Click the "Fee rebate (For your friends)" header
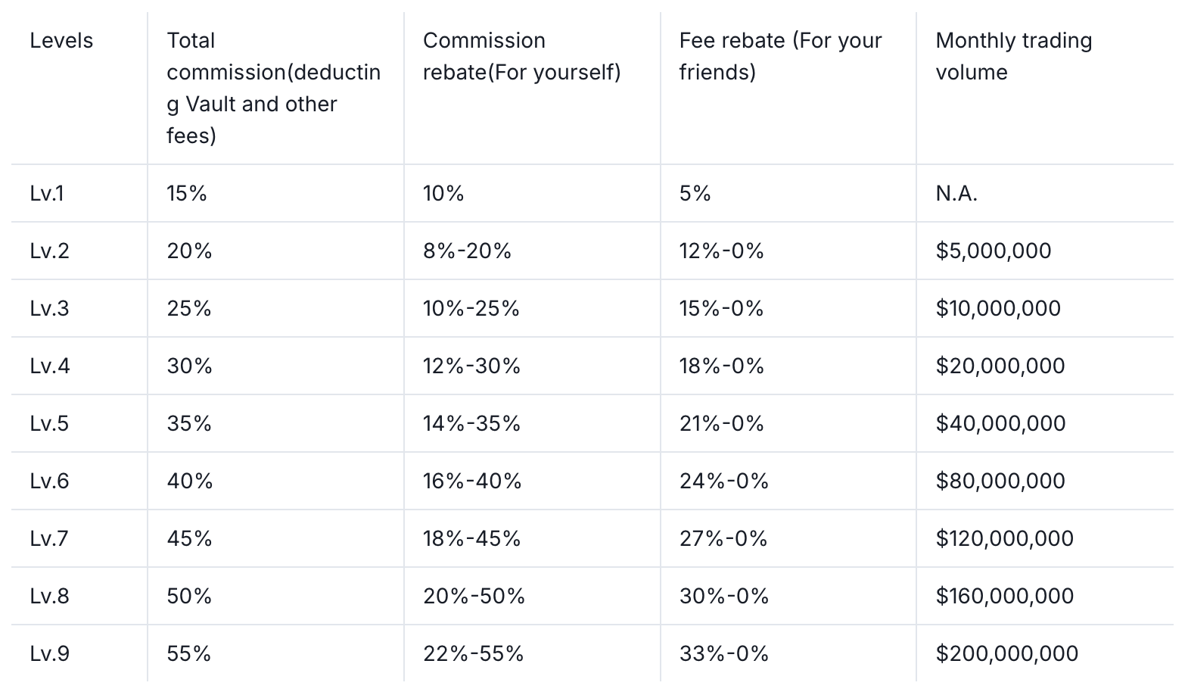Viewport: 1188px width, 695px height. pos(780,57)
